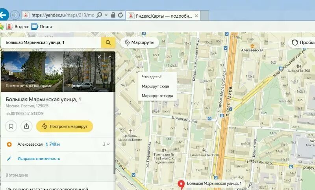
Task: Choose Маршрут сюда in context menu
Action: (155, 86)
